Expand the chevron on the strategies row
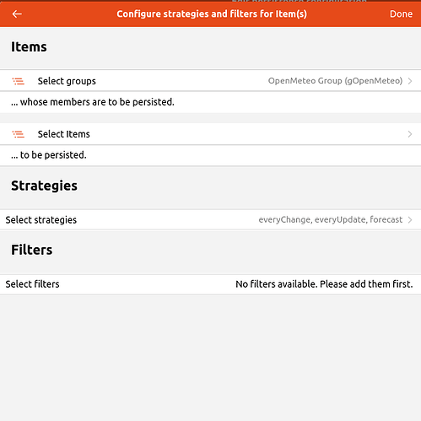Screen dimensions: 421x421 [410, 219]
